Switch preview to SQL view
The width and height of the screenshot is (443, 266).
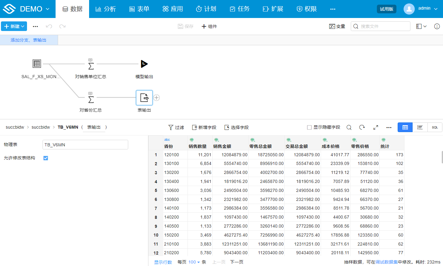435,127
